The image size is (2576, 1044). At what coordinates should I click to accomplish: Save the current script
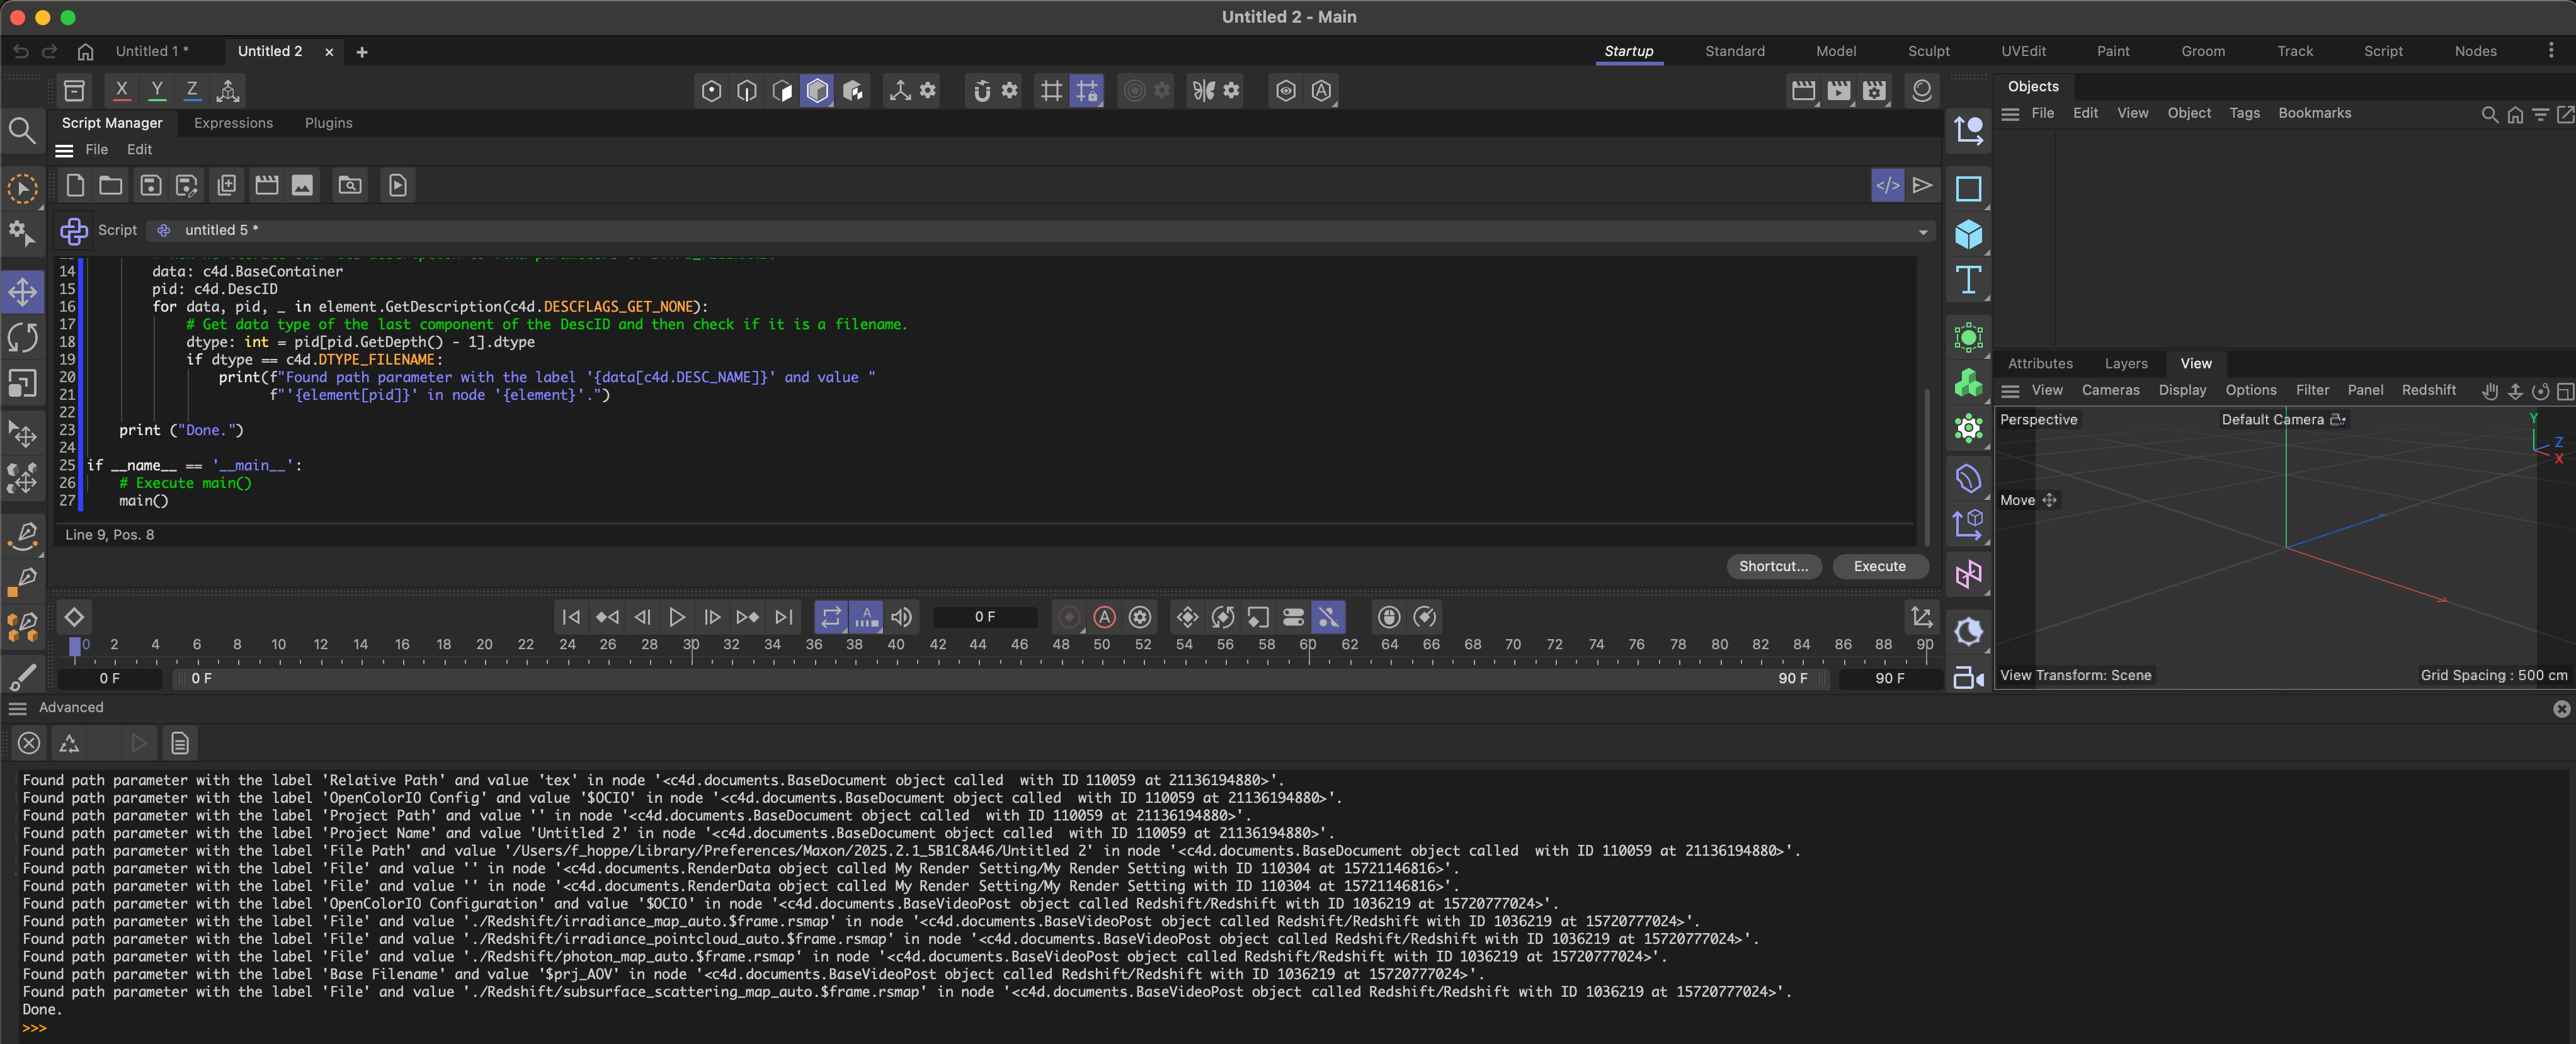click(151, 185)
